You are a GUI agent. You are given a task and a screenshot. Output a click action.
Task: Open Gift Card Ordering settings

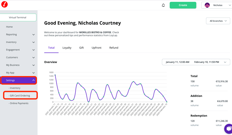pos(20,96)
